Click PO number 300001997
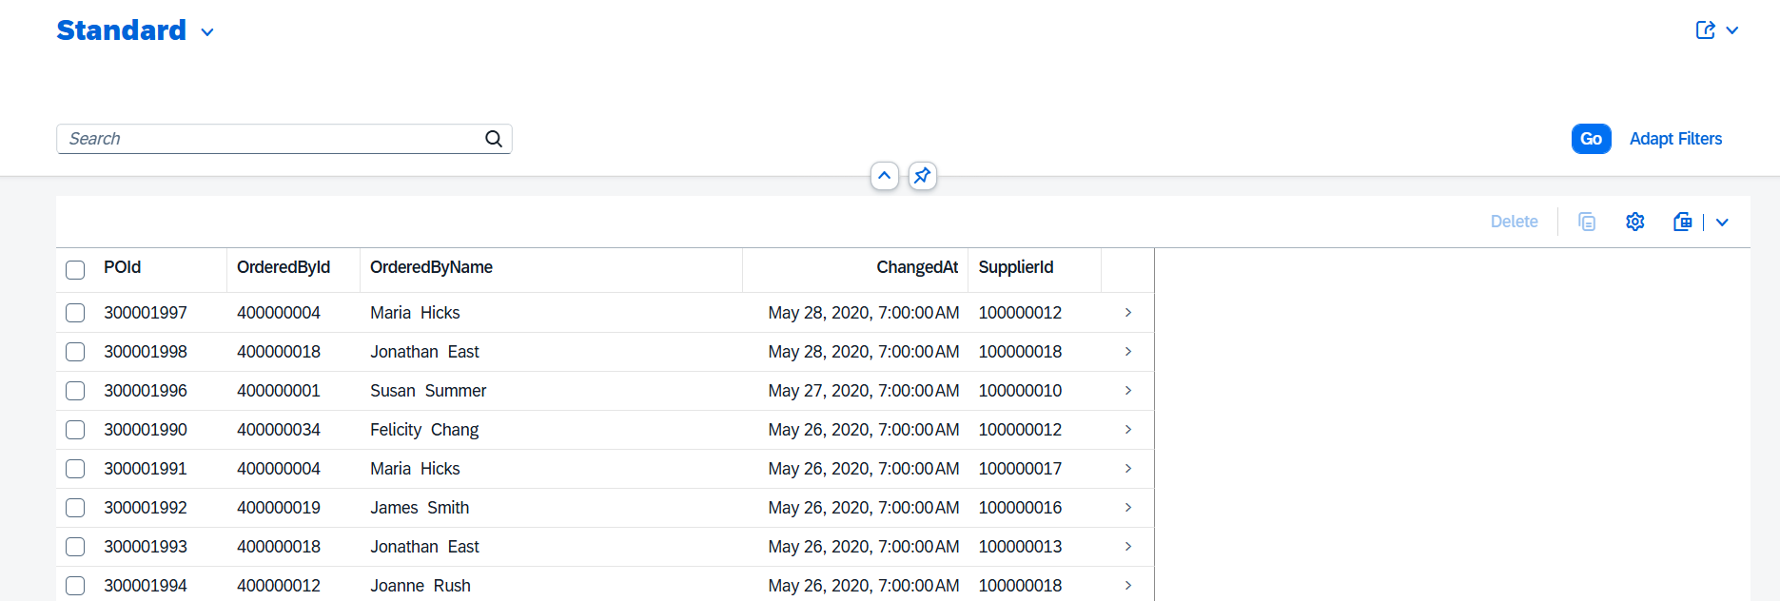 [146, 313]
